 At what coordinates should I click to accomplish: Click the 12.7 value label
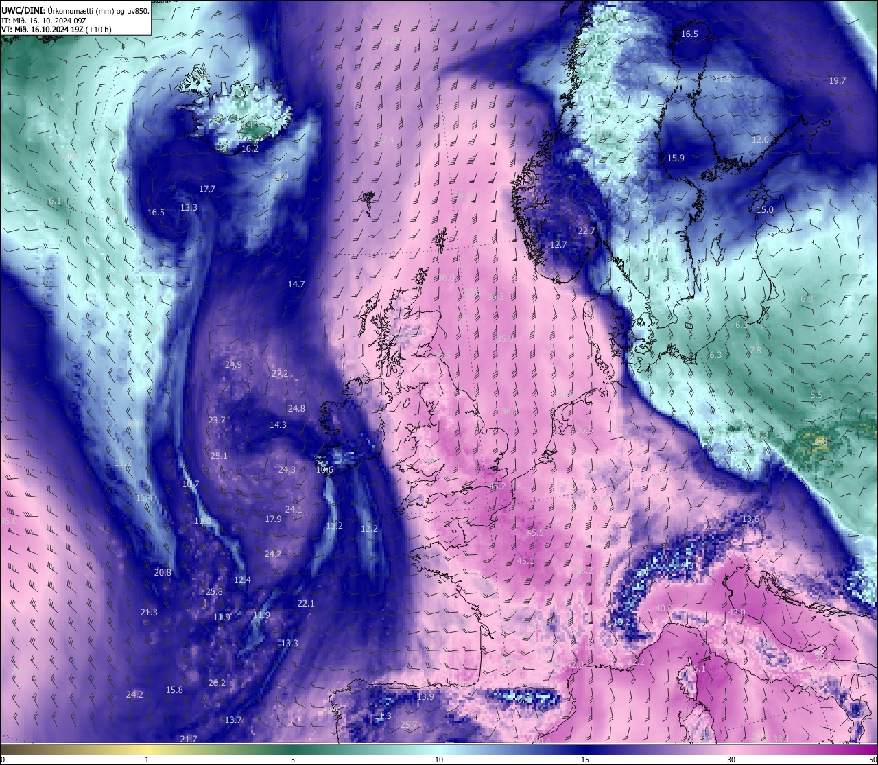click(x=558, y=244)
